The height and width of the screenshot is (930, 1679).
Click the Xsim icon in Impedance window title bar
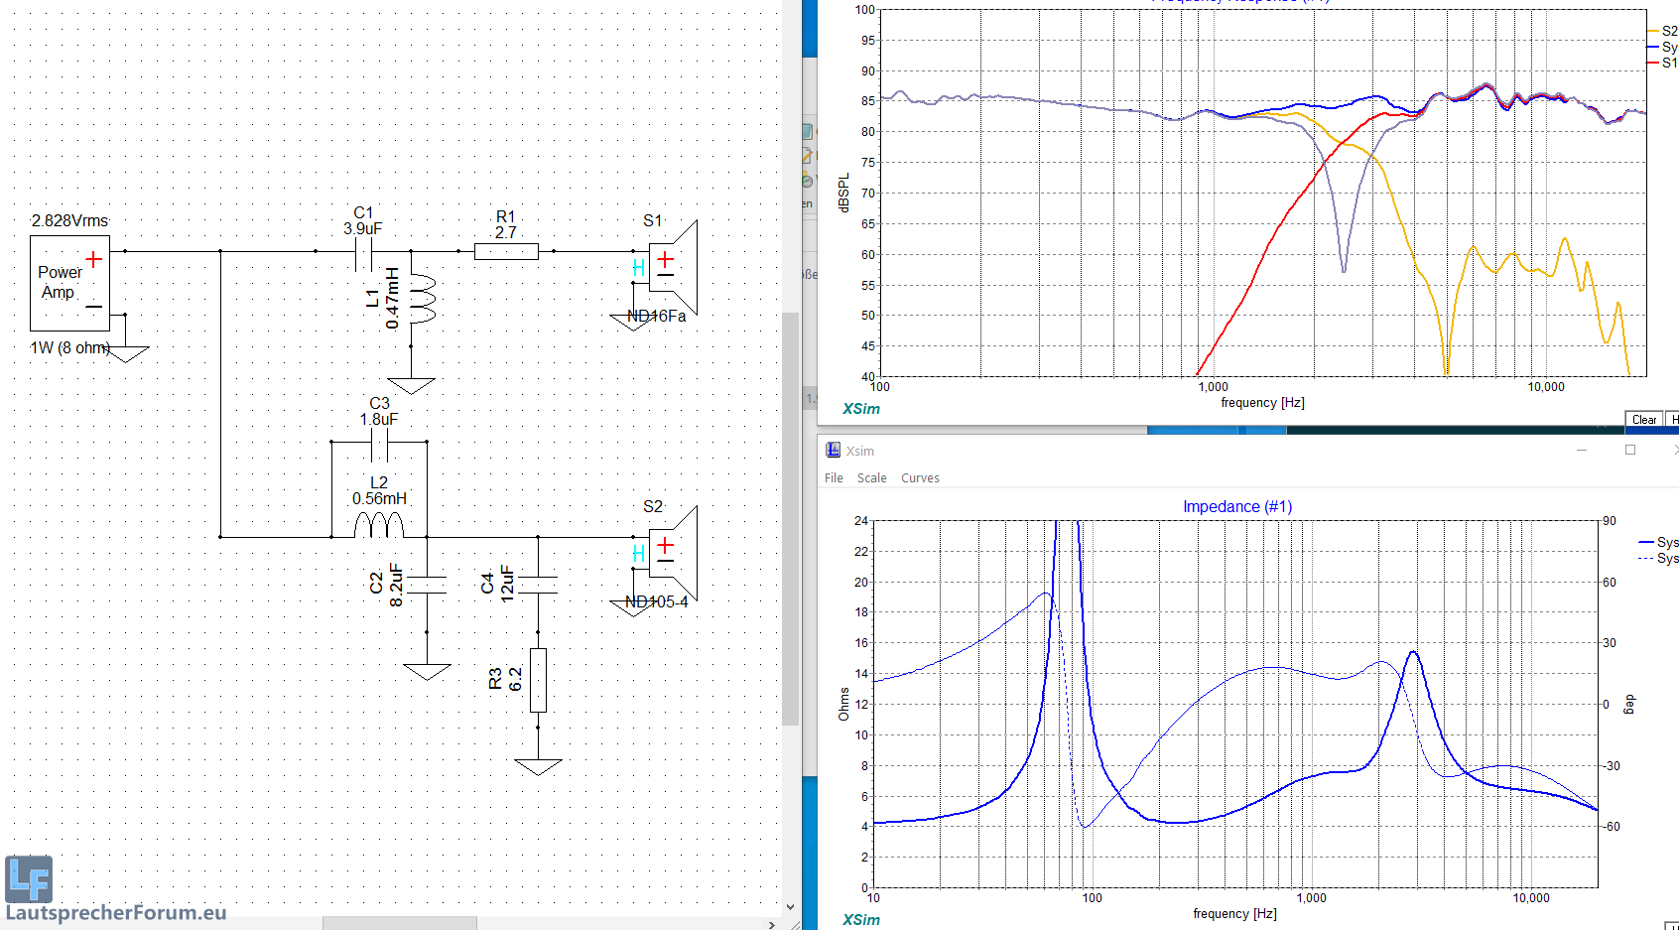pyautogui.click(x=834, y=451)
